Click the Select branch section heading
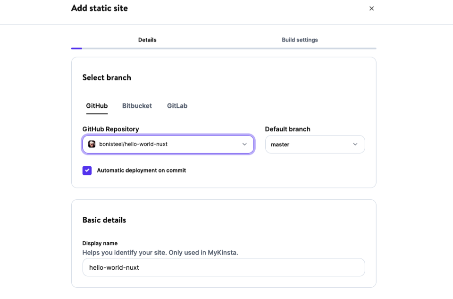The width and height of the screenshot is (453, 299). point(107,77)
